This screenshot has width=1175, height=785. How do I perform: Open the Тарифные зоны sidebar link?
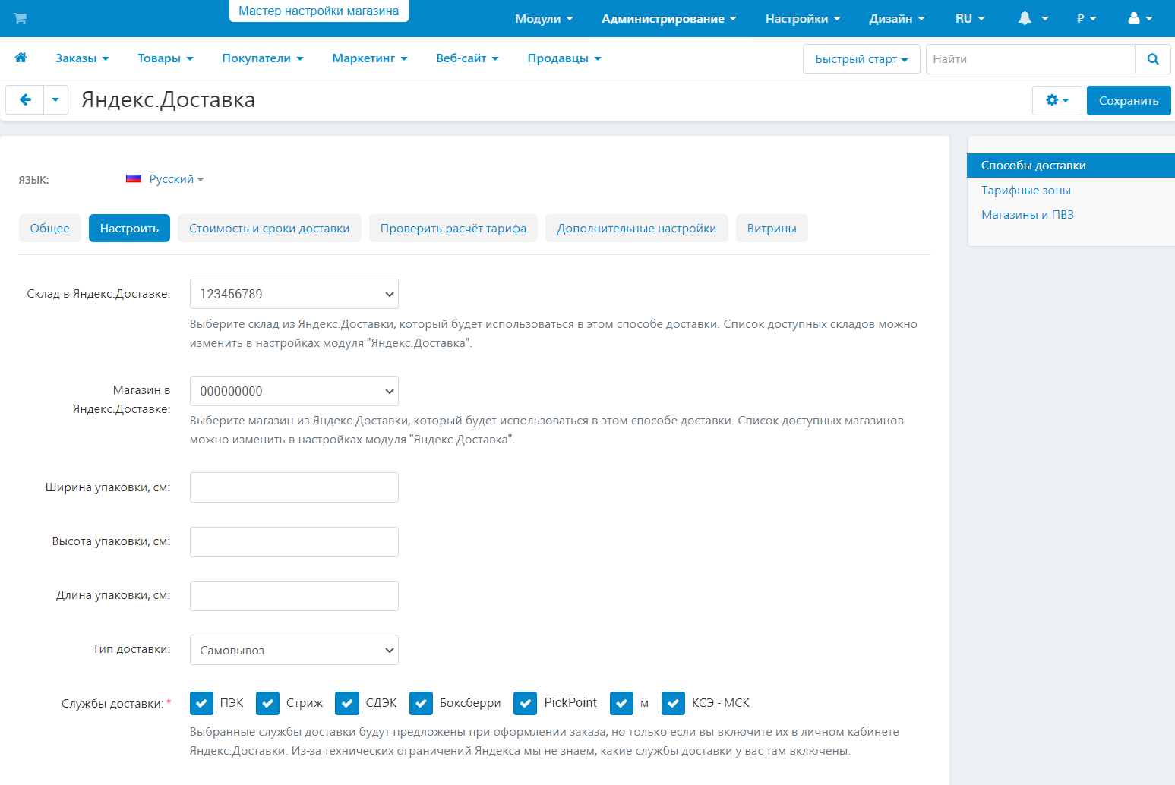point(1025,191)
